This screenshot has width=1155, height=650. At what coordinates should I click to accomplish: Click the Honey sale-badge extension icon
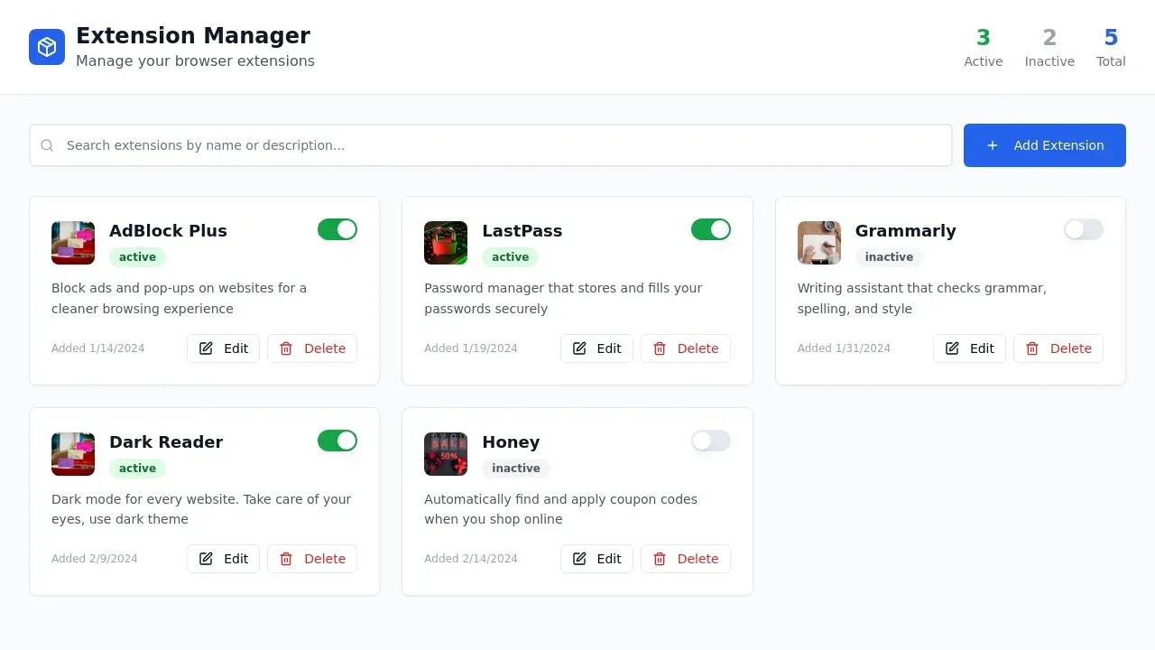pos(446,453)
